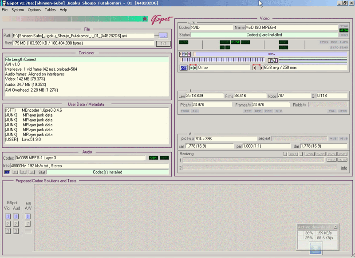355x258 pixels.
Task: Click the NTSC indicator
Action: coord(343,111)
